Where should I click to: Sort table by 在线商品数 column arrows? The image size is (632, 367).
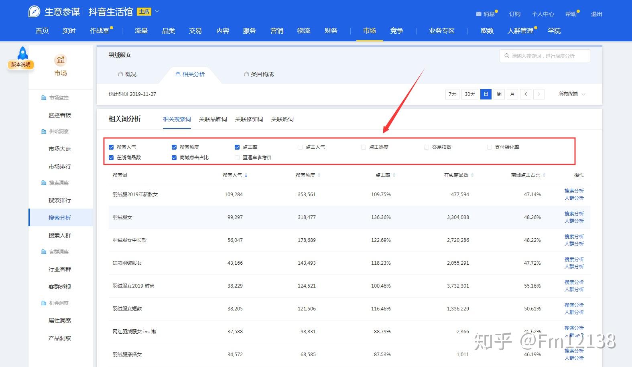472,175
